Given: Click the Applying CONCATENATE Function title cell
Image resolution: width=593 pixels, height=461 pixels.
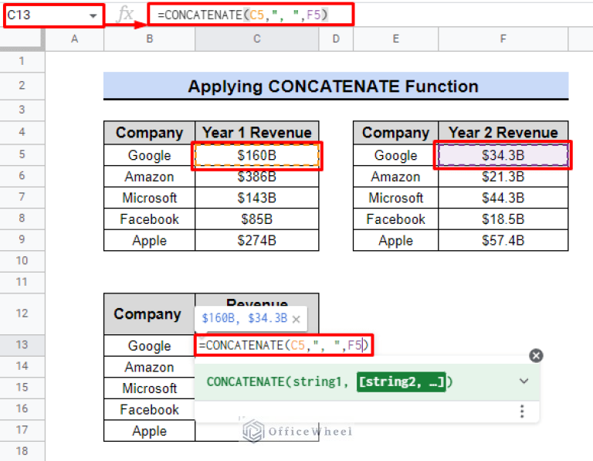Looking at the screenshot, I should click(336, 86).
